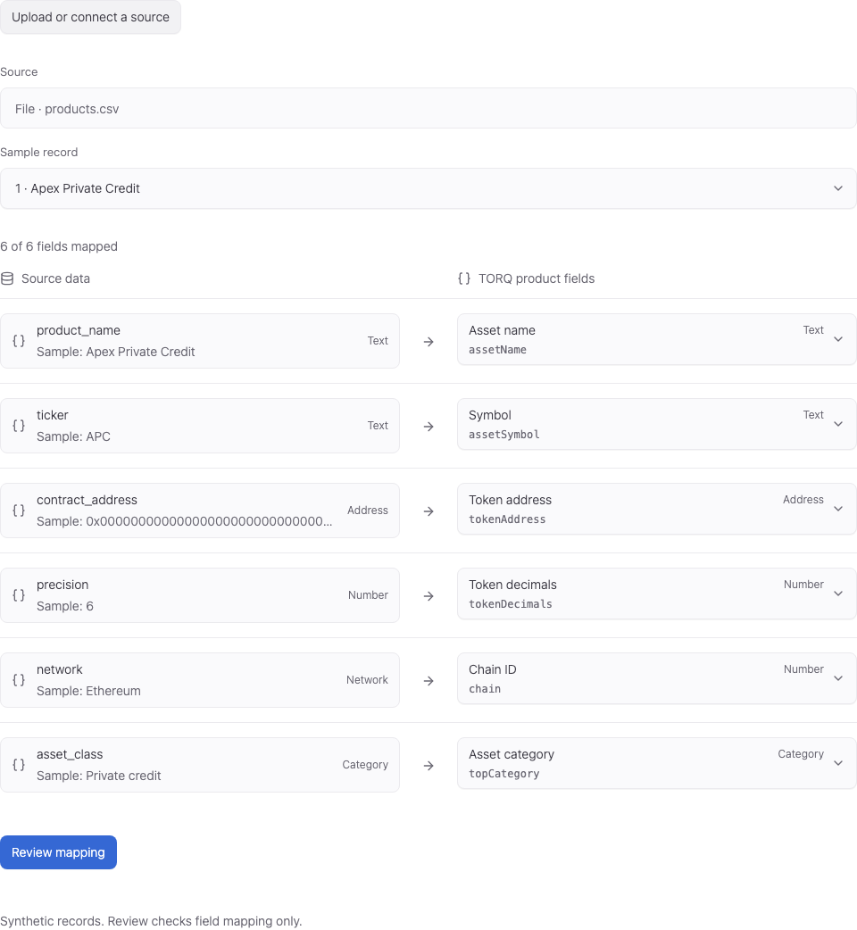The height and width of the screenshot is (930, 857).
Task: Click the 'assetName' key text
Action: 497,350
